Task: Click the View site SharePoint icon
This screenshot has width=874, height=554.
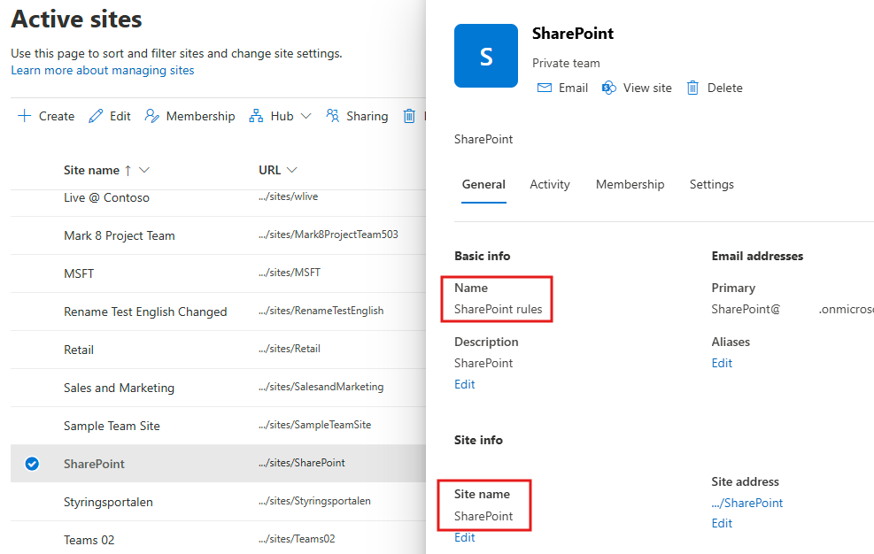Action: (x=608, y=88)
